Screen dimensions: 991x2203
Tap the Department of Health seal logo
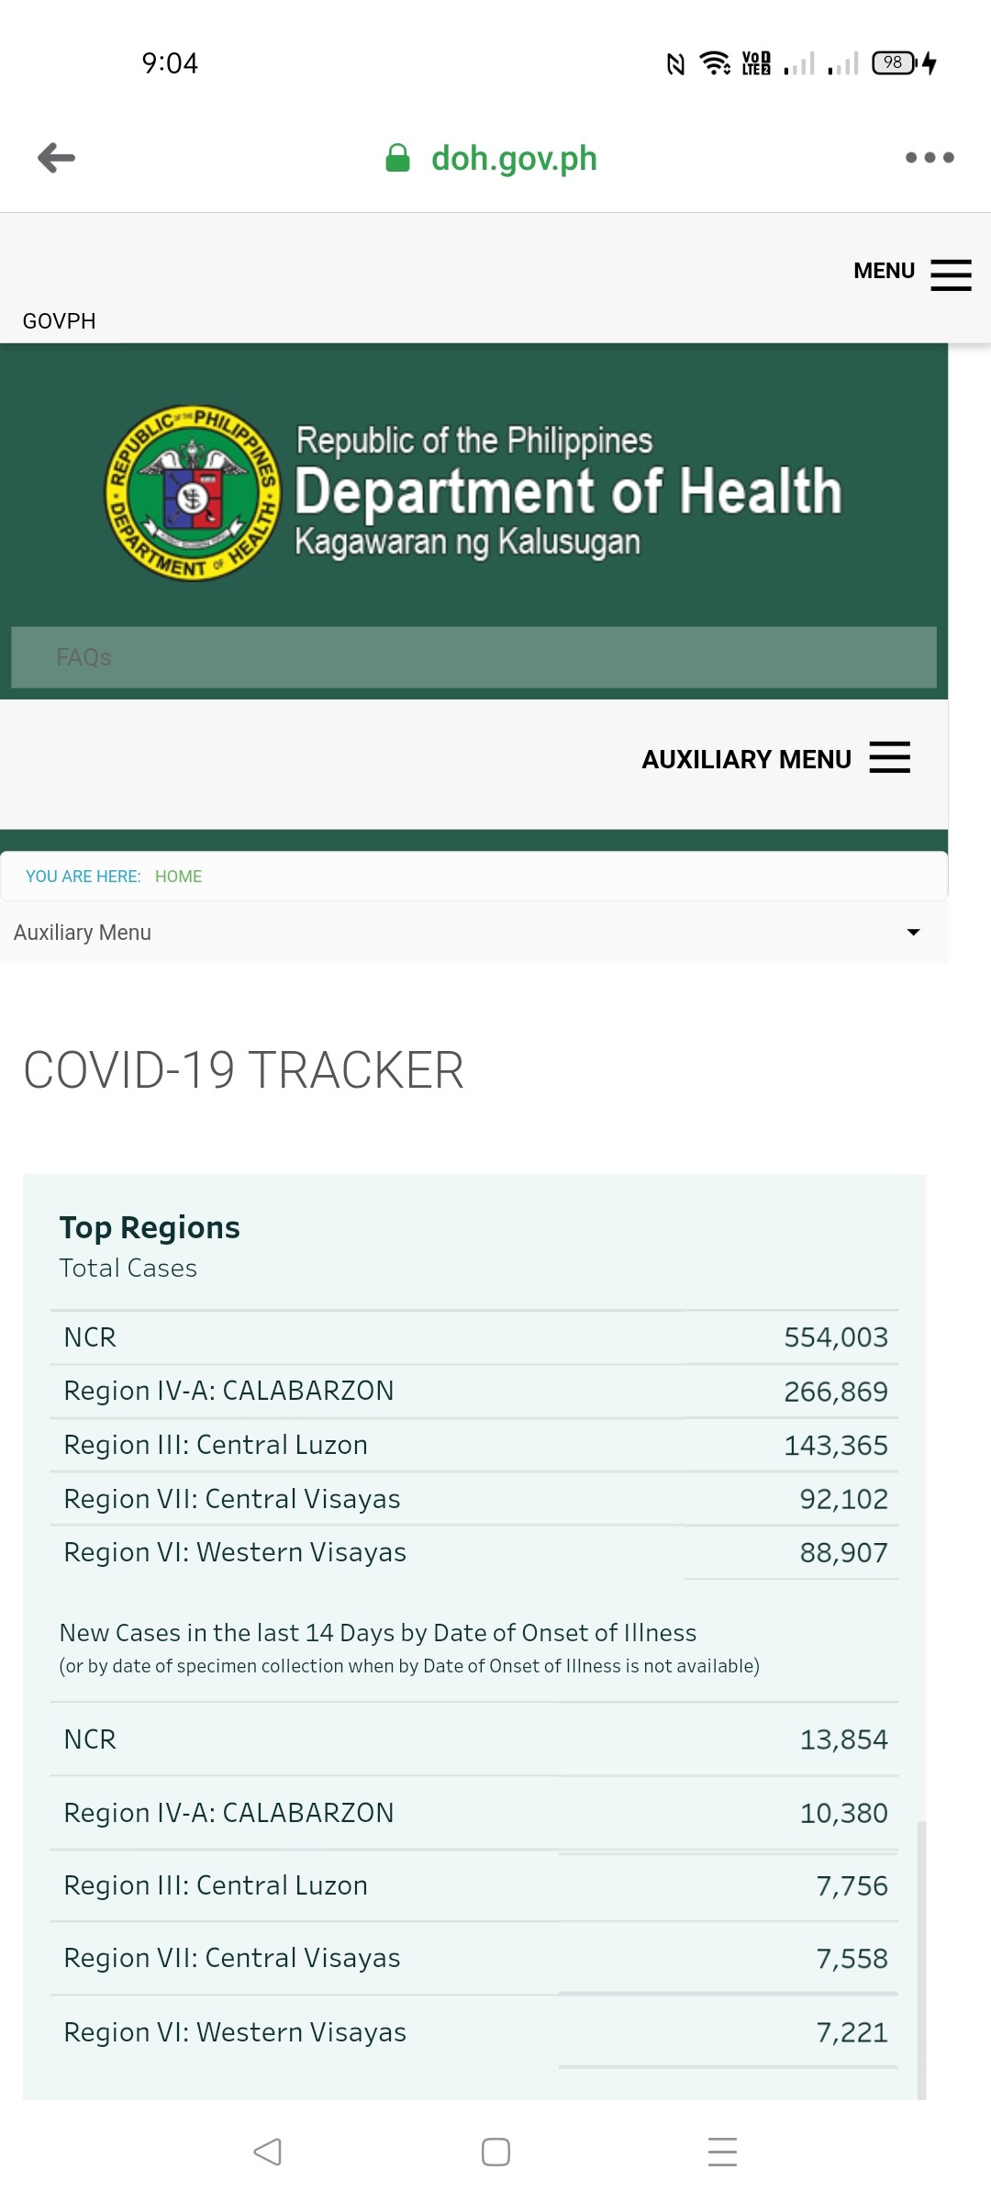193,492
